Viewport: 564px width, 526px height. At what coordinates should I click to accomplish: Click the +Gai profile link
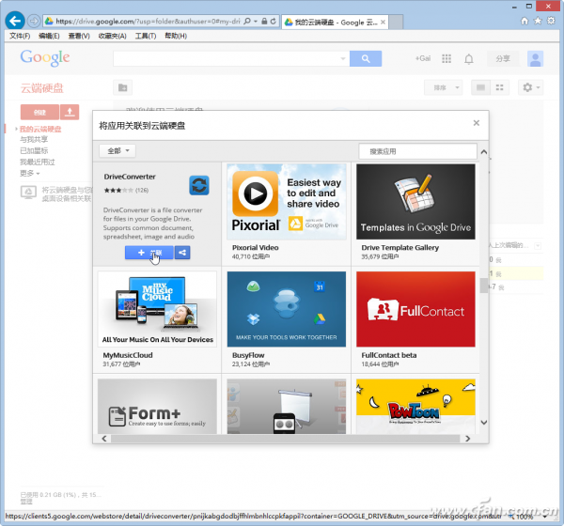[423, 58]
